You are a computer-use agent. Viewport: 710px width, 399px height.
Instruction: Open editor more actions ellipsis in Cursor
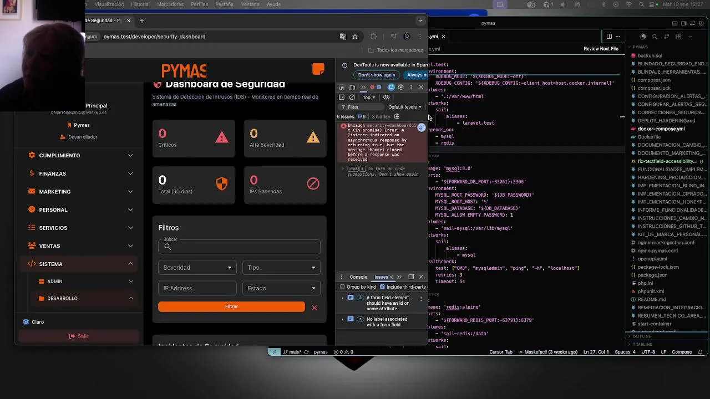[x=618, y=37]
